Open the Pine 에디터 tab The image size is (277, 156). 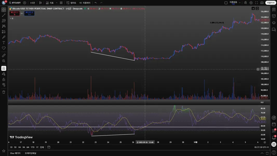point(15,153)
